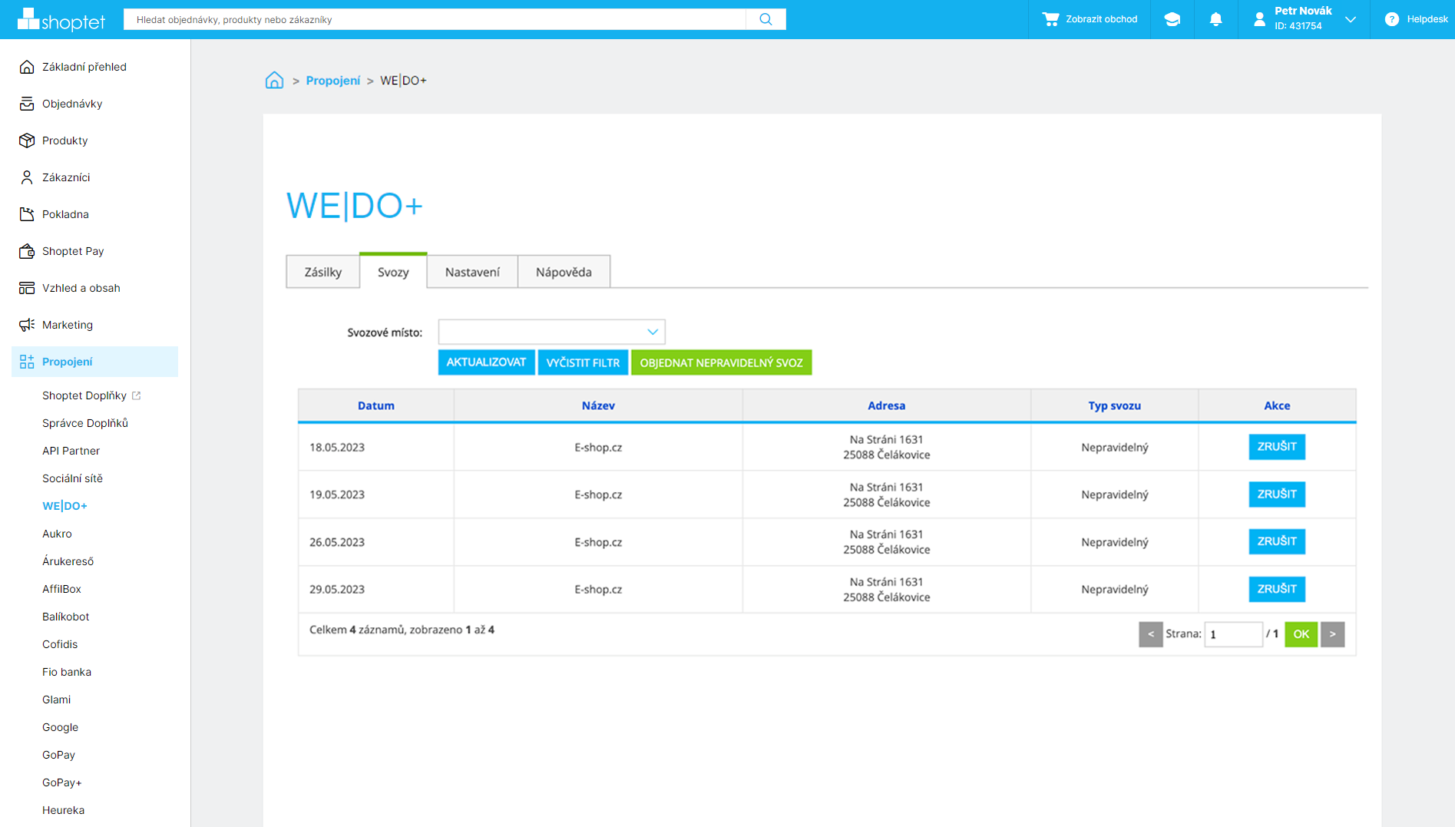1455x827 pixels.
Task: Click the Objednávky inbox icon
Action: click(27, 104)
